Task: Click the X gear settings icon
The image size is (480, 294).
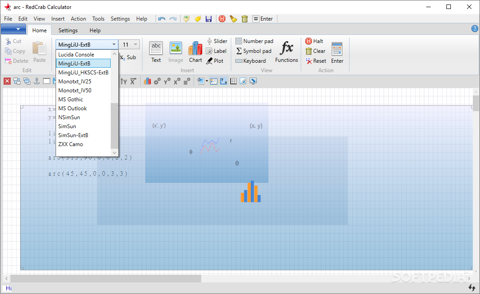Action: pyautogui.click(x=177, y=81)
